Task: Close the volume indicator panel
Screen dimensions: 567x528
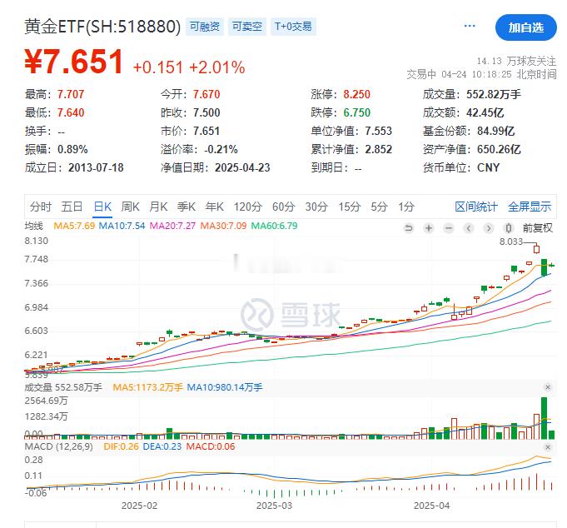Action: [x=548, y=387]
